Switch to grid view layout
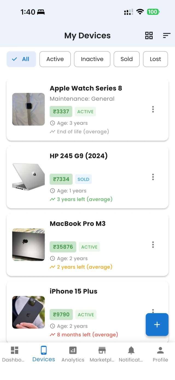The width and height of the screenshot is (175, 380). click(149, 35)
